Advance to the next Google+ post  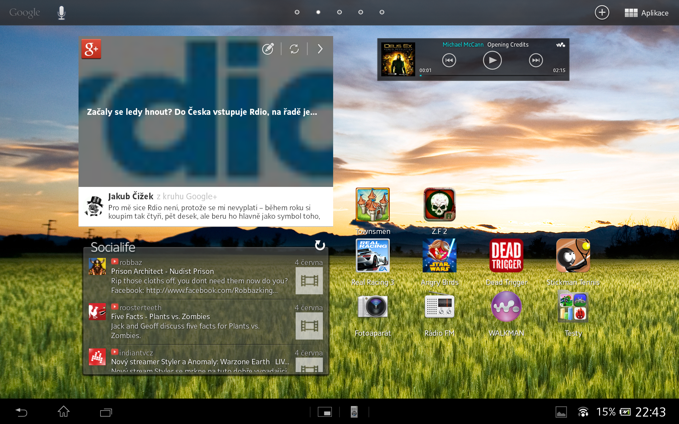coord(320,49)
